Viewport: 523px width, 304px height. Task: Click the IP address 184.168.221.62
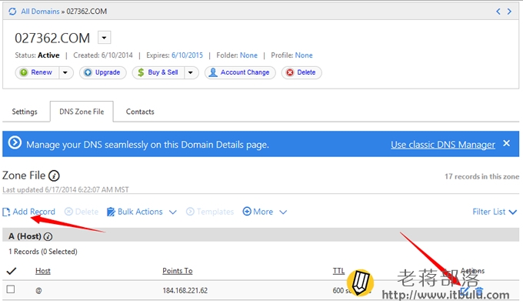point(185,291)
